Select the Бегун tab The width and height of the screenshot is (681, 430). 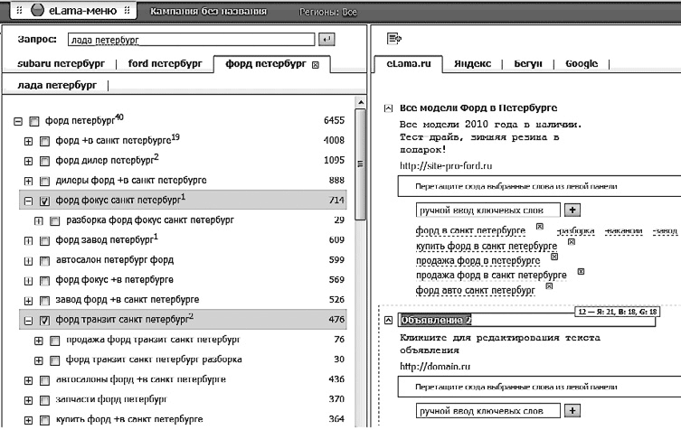point(528,64)
